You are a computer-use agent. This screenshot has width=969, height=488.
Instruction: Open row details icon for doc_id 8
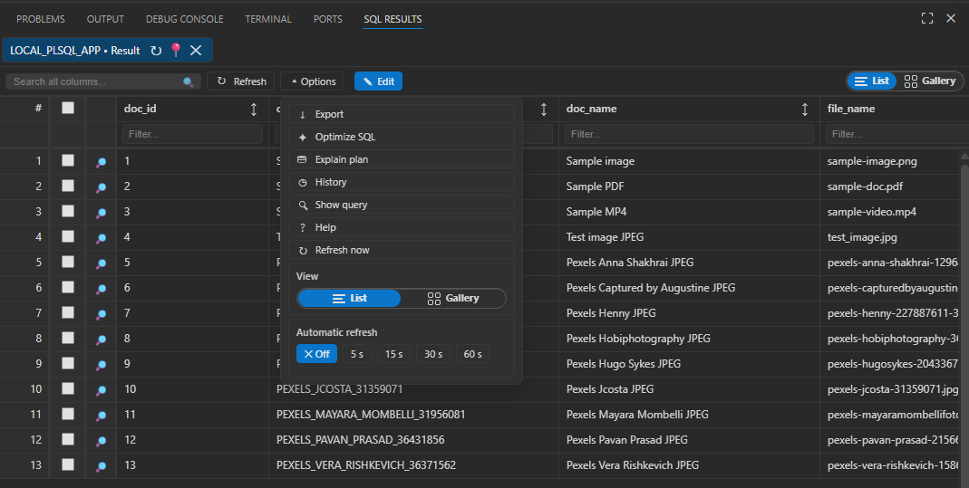pos(101,340)
